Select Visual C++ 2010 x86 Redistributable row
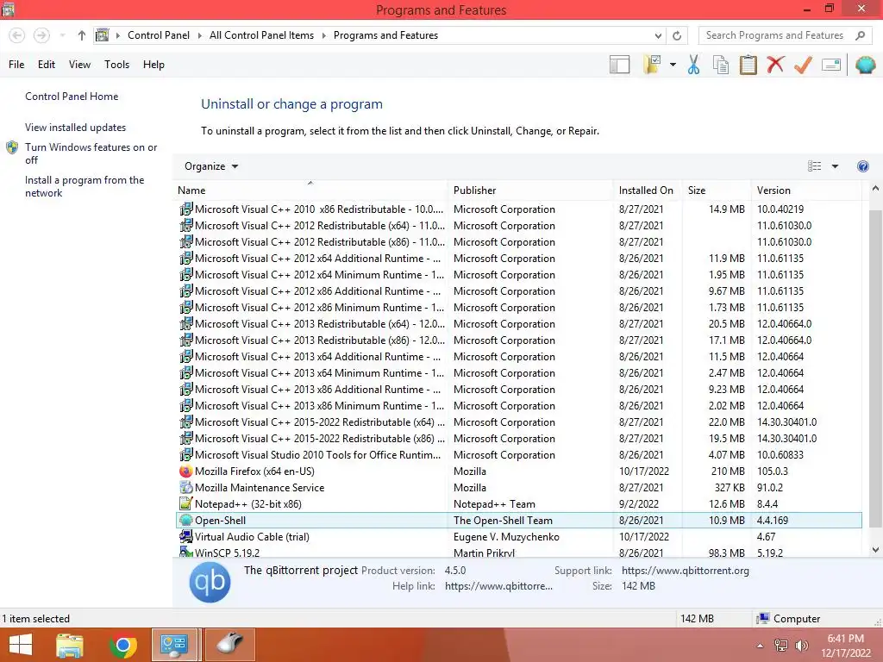 (x=518, y=209)
